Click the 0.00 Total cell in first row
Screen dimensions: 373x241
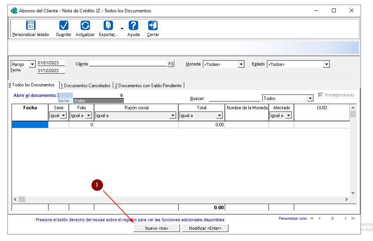coord(201,125)
